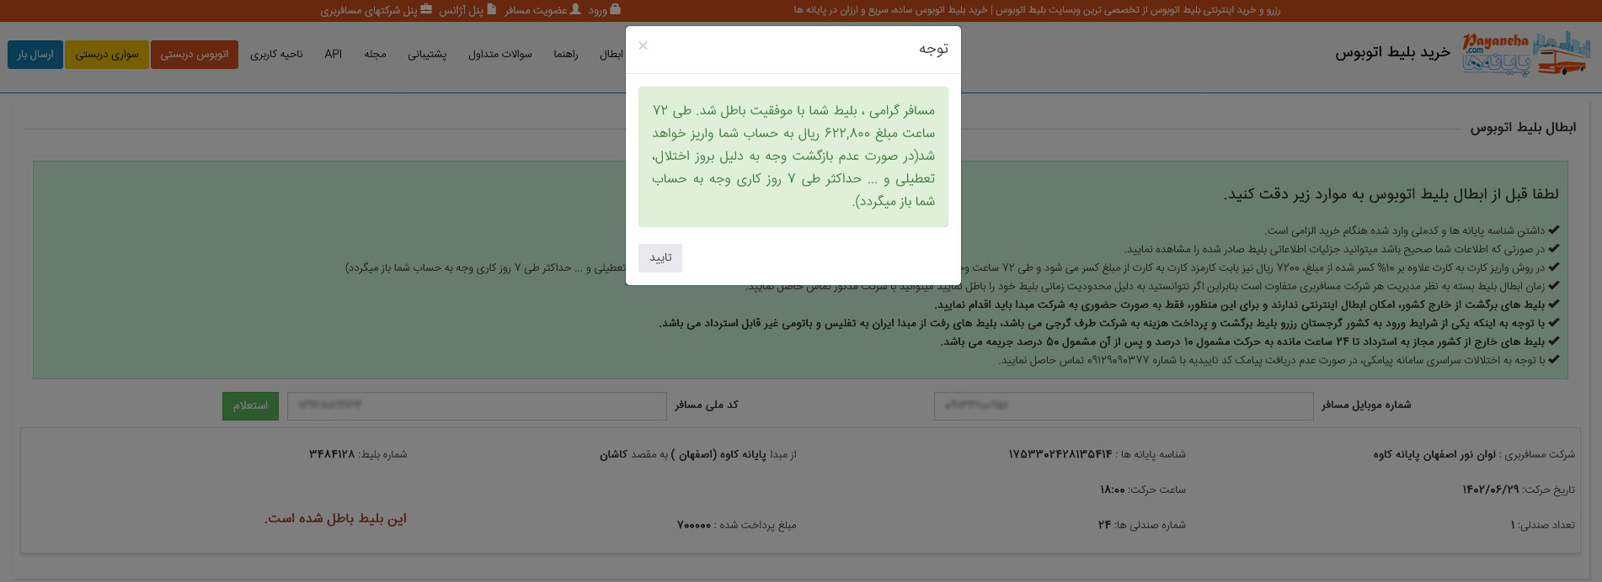The height and width of the screenshot is (582, 1602).
Task: Click the lock icon beside ورود
Action: tap(616, 9)
